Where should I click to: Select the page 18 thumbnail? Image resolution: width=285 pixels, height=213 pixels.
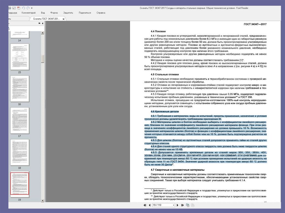[20, 152]
